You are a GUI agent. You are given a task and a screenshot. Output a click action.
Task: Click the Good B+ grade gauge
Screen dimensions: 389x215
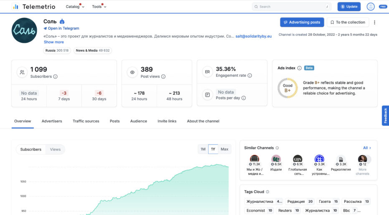pyautogui.click(x=287, y=88)
